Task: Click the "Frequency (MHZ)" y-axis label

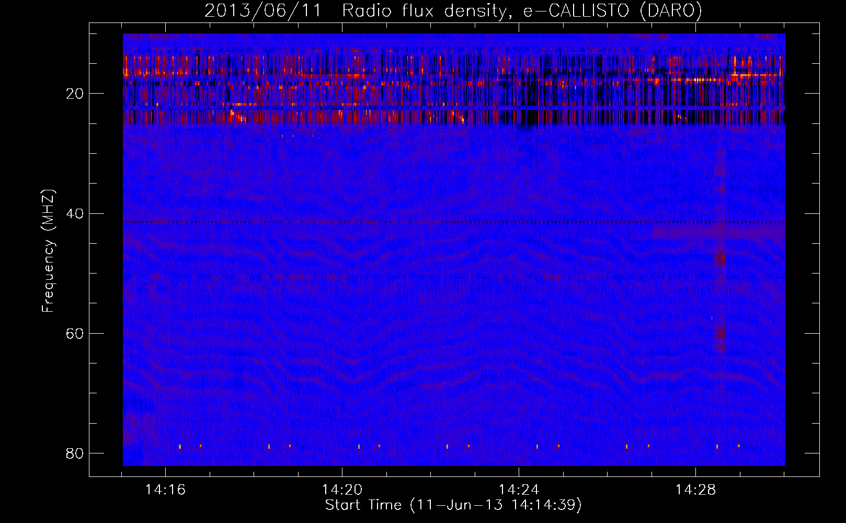Action: 48,251
